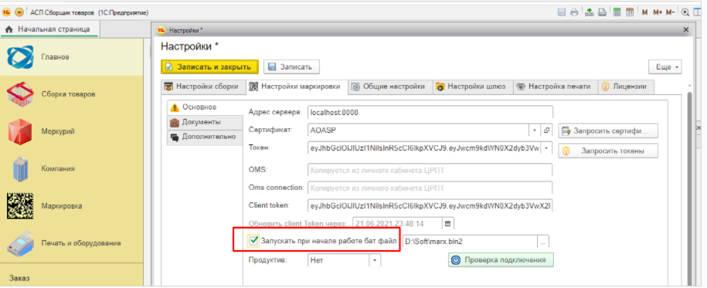Click the ellipsis browse button for bat file
The image size is (707, 288).
[x=543, y=242]
